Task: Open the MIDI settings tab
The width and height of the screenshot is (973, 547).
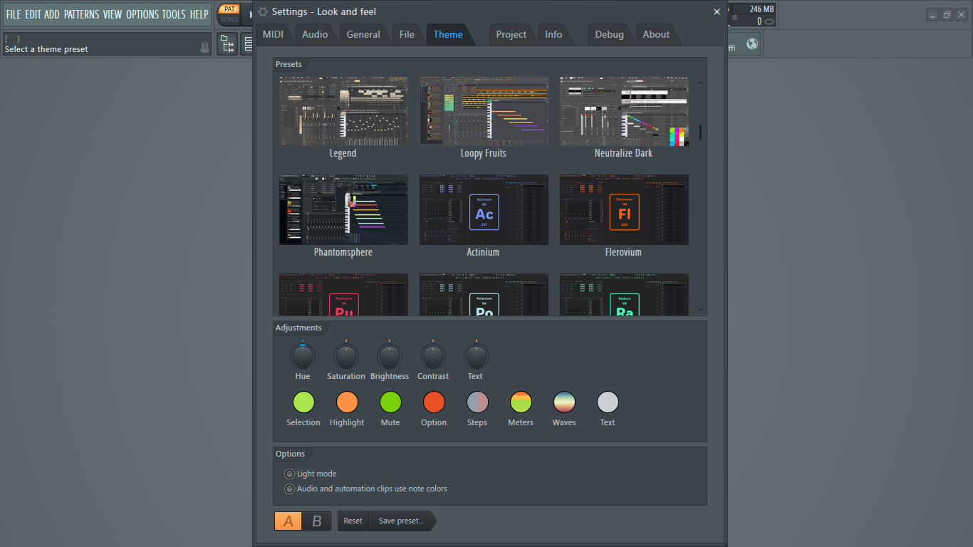Action: point(273,34)
